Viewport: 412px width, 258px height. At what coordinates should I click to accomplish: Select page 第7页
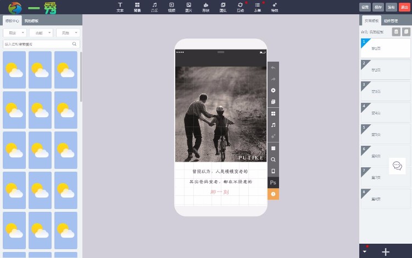(x=386, y=177)
